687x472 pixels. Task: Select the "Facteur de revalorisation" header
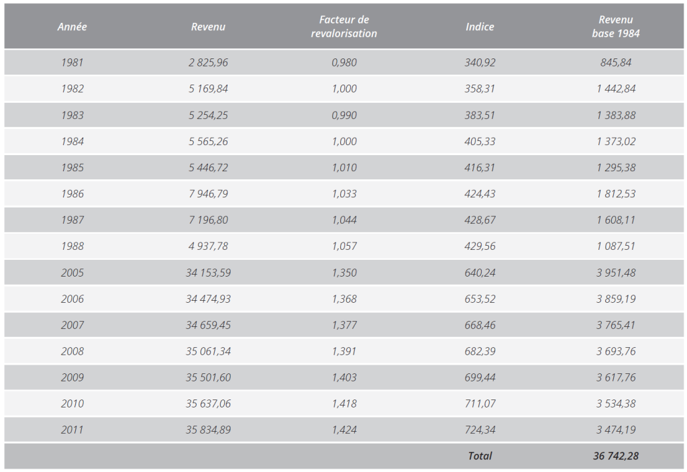pos(344,27)
